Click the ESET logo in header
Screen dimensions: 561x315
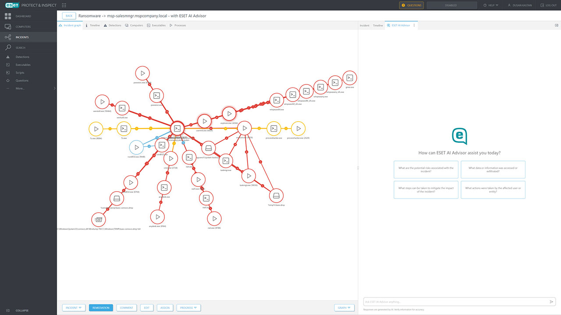(11, 5)
